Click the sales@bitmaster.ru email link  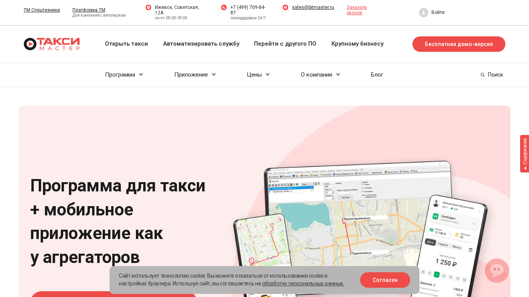coord(313,7)
